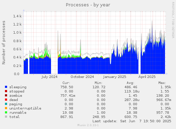
Task: Click uninterruptible average value 7.98
Action: click(x=133, y=108)
